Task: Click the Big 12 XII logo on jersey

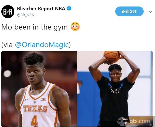Action: coord(43,99)
